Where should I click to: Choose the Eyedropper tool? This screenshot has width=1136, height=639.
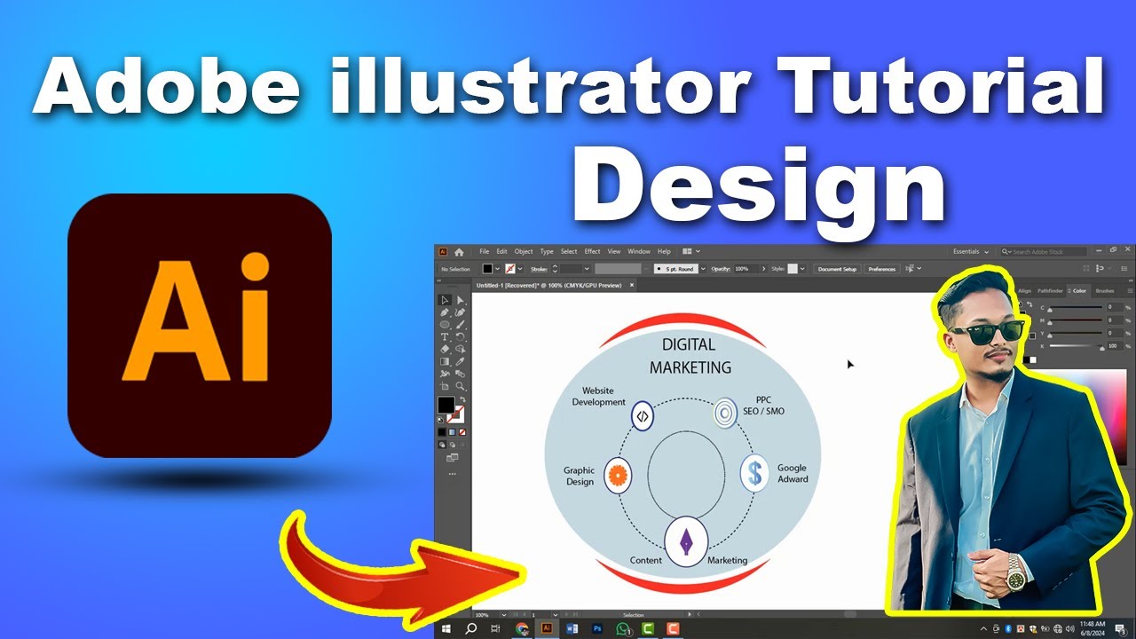click(x=461, y=361)
